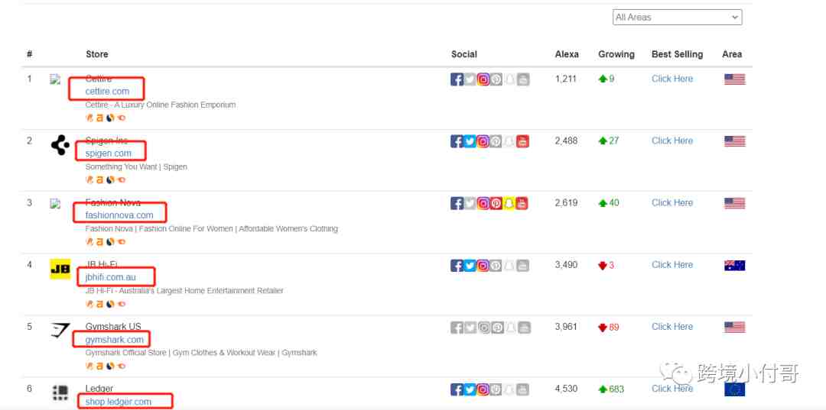Image resolution: width=826 pixels, height=410 pixels.
Task: Click Cettire's YouTube icon
Action: (522, 79)
